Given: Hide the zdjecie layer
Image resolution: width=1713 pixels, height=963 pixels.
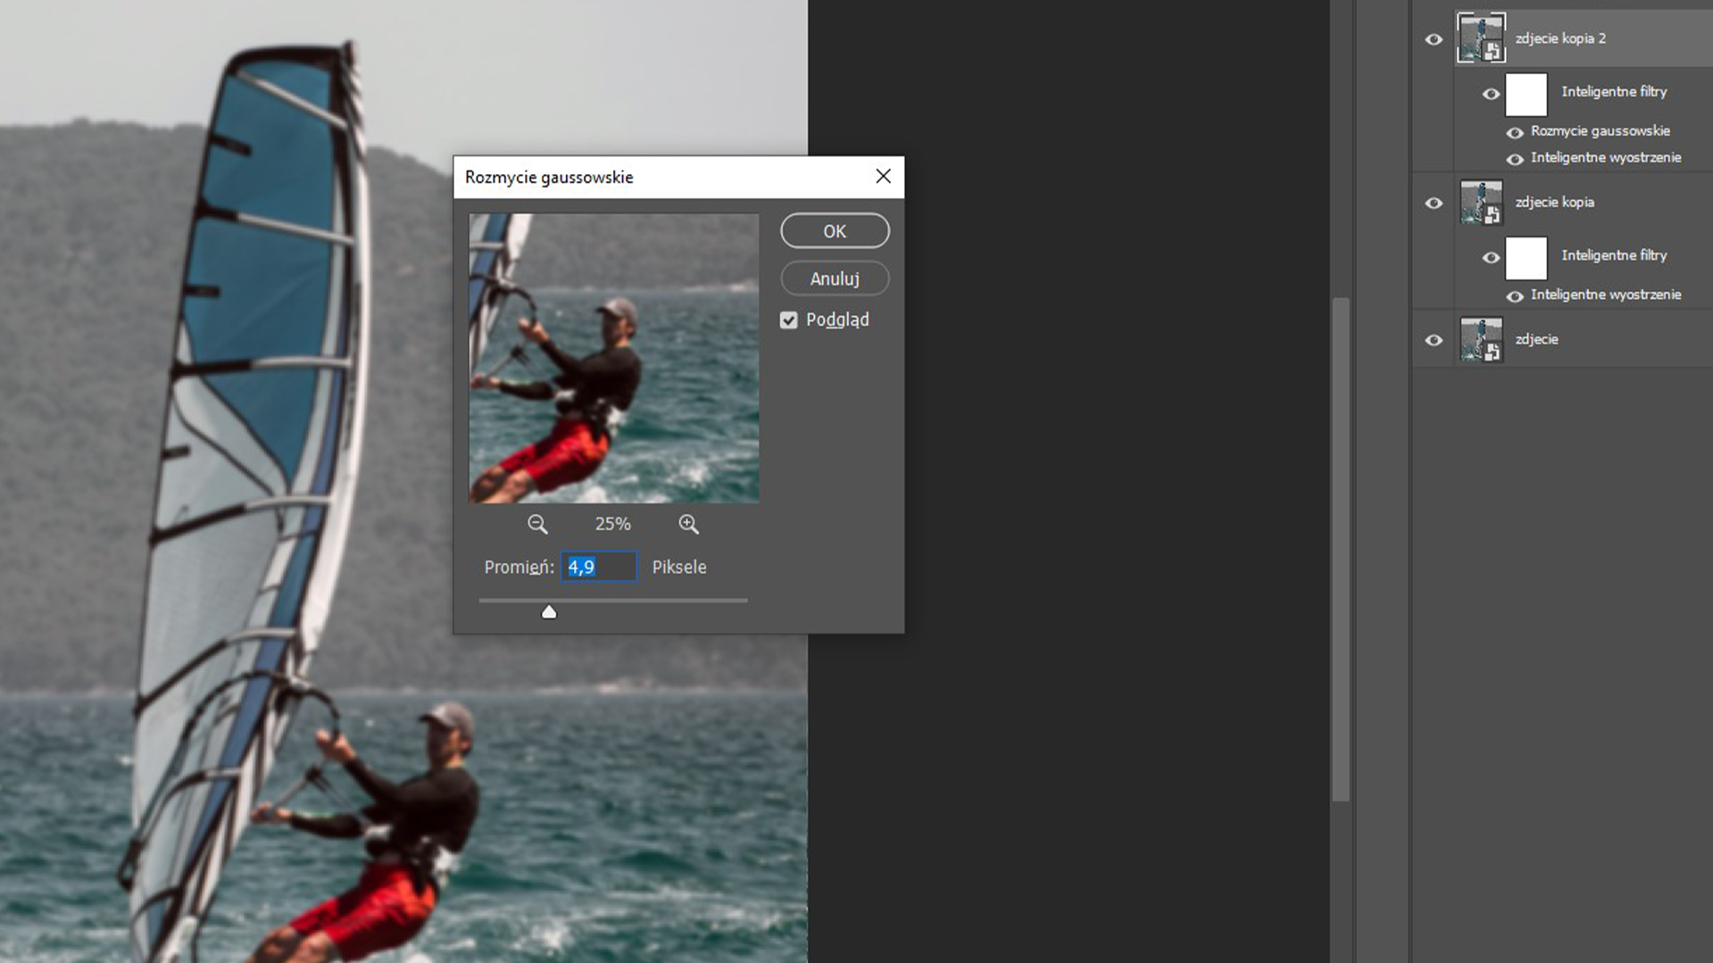Looking at the screenshot, I should (1434, 340).
